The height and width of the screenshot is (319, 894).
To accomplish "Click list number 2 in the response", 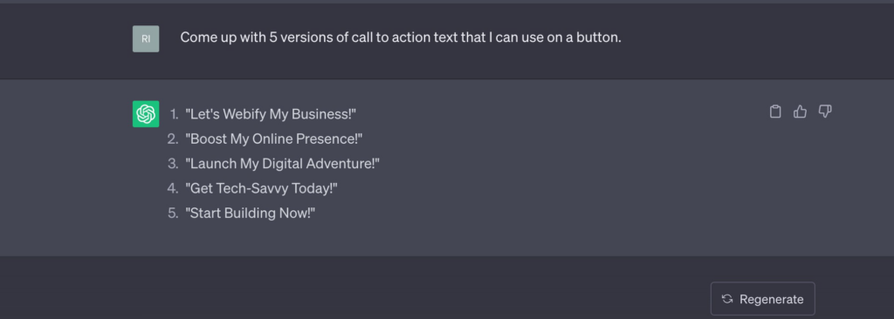I will point(174,139).
